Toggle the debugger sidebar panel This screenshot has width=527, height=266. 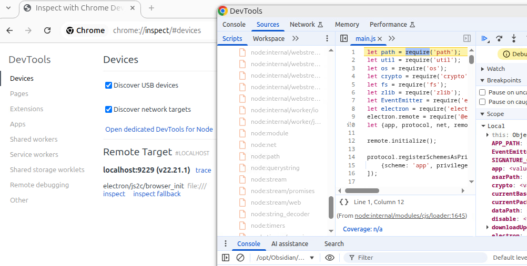coord(467,39)
